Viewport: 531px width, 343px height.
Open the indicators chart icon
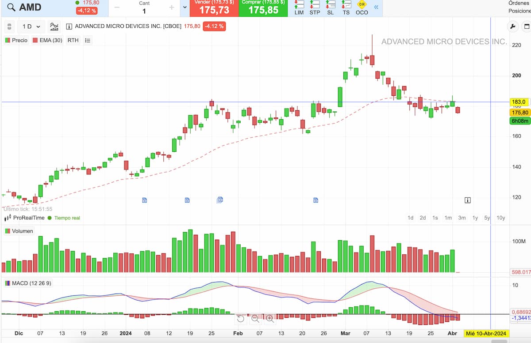point(54,26)
